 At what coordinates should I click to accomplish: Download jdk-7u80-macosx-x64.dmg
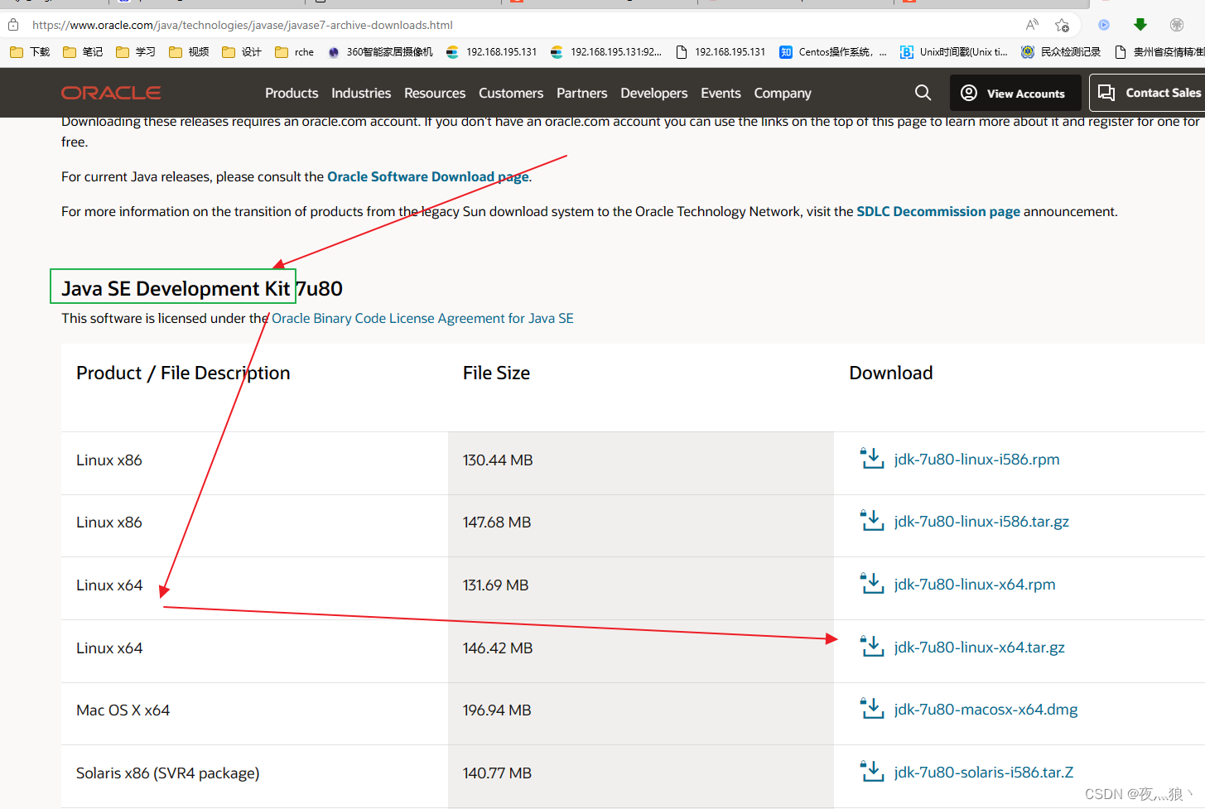tap(986, 709)
